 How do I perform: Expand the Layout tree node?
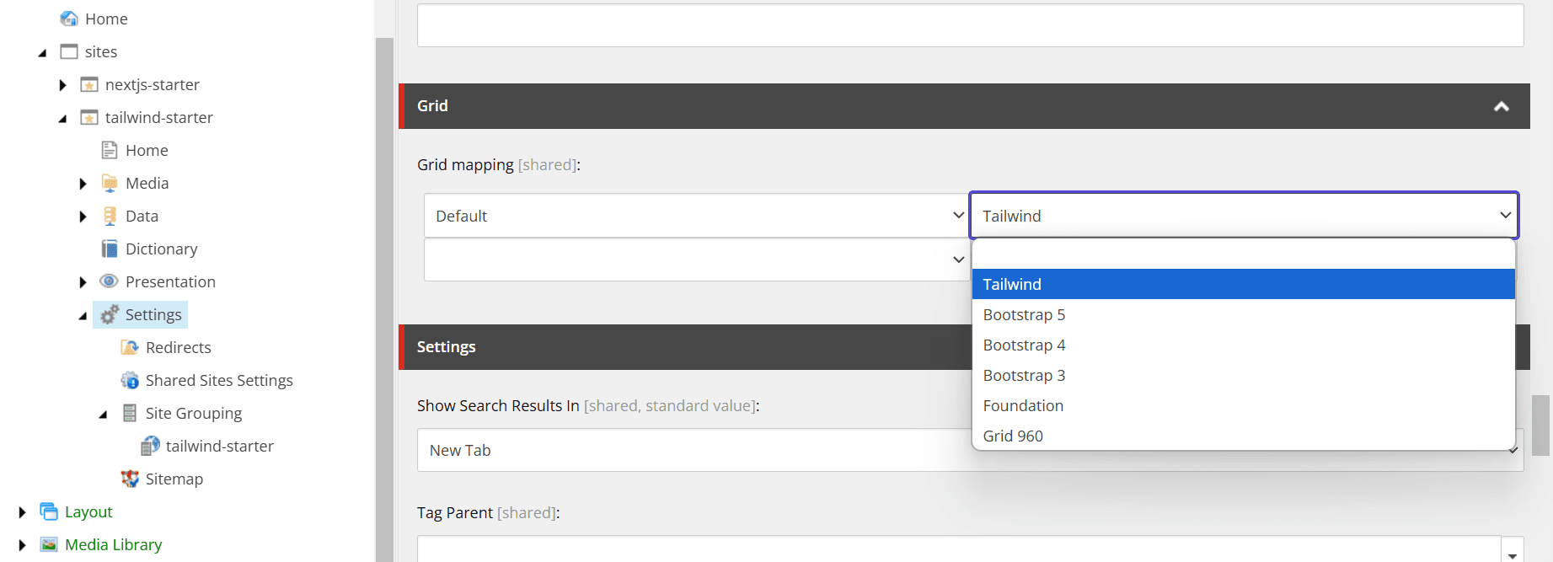point(23,512)
